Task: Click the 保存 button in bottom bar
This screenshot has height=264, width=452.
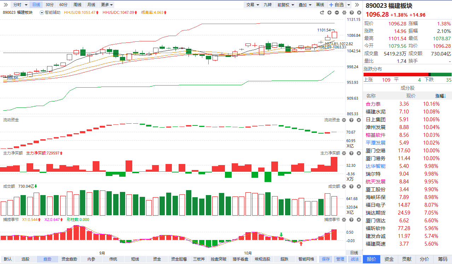Action: click(326, 259)
